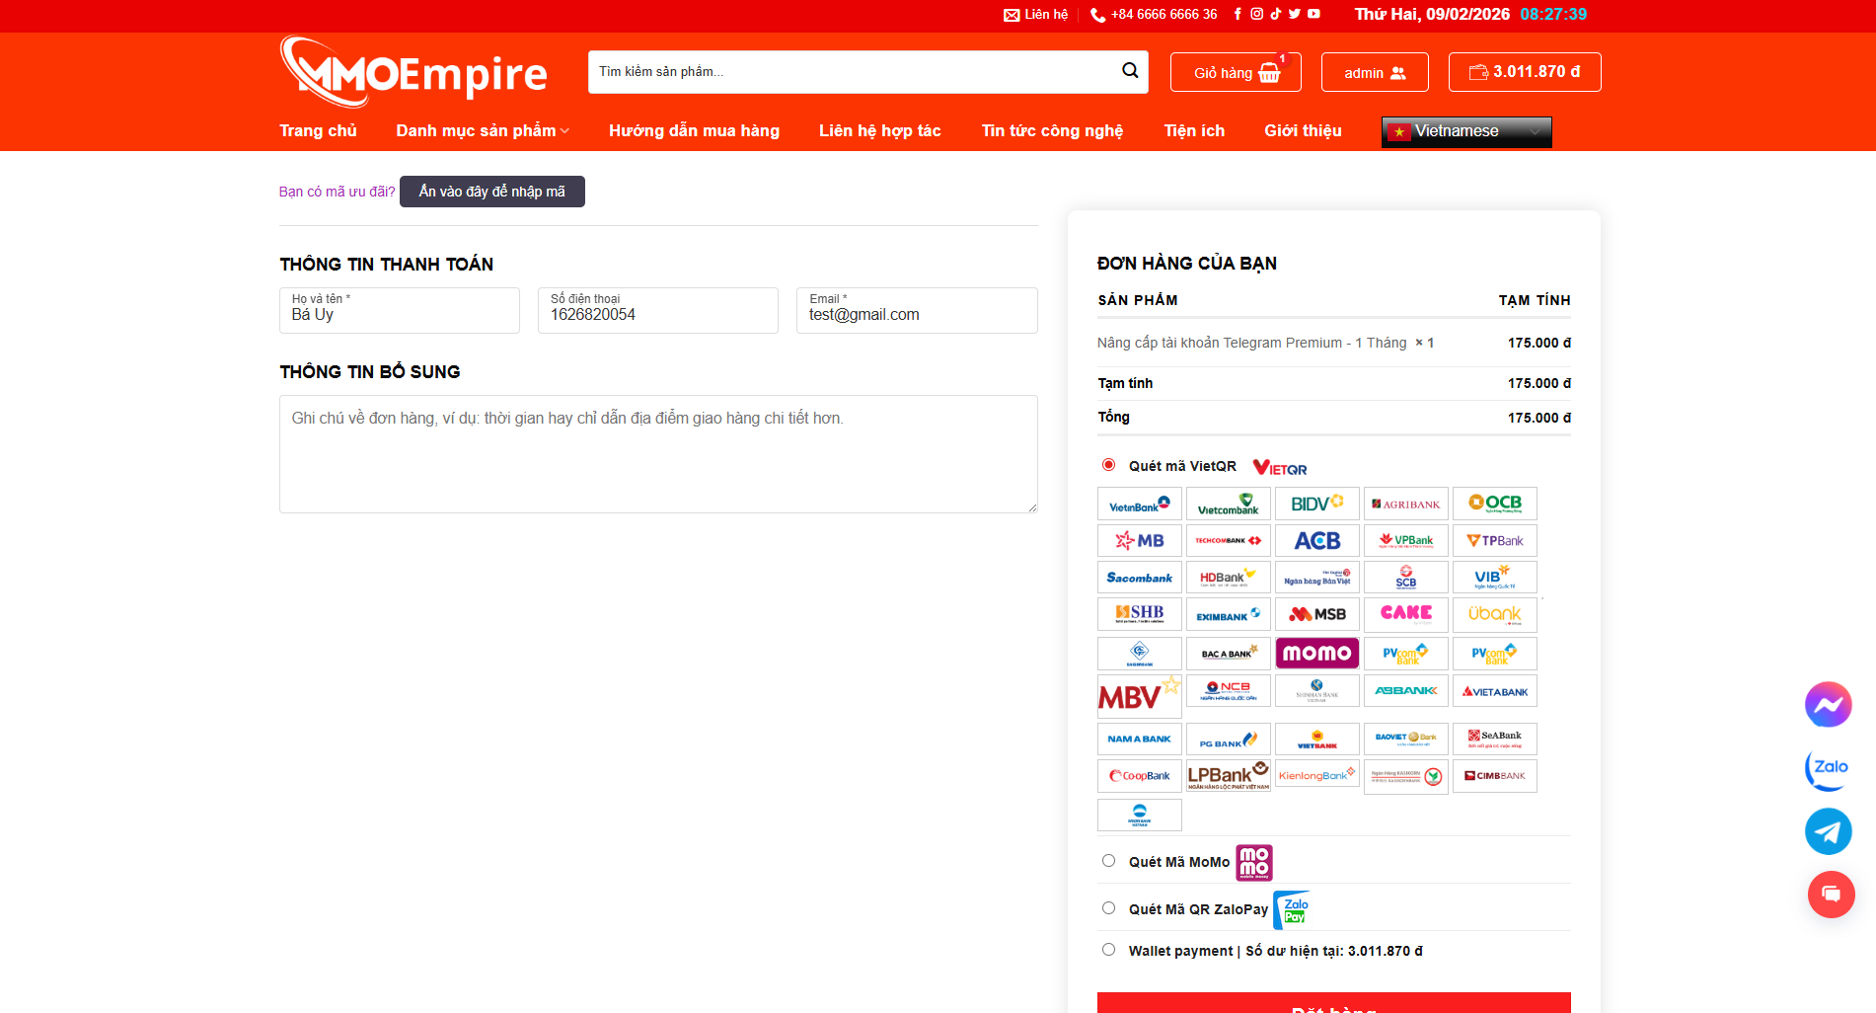Viewport: 1876px width, 1013px height.
Task: Open the Facebook social icon in top bar
Action: pos(1238,14)
